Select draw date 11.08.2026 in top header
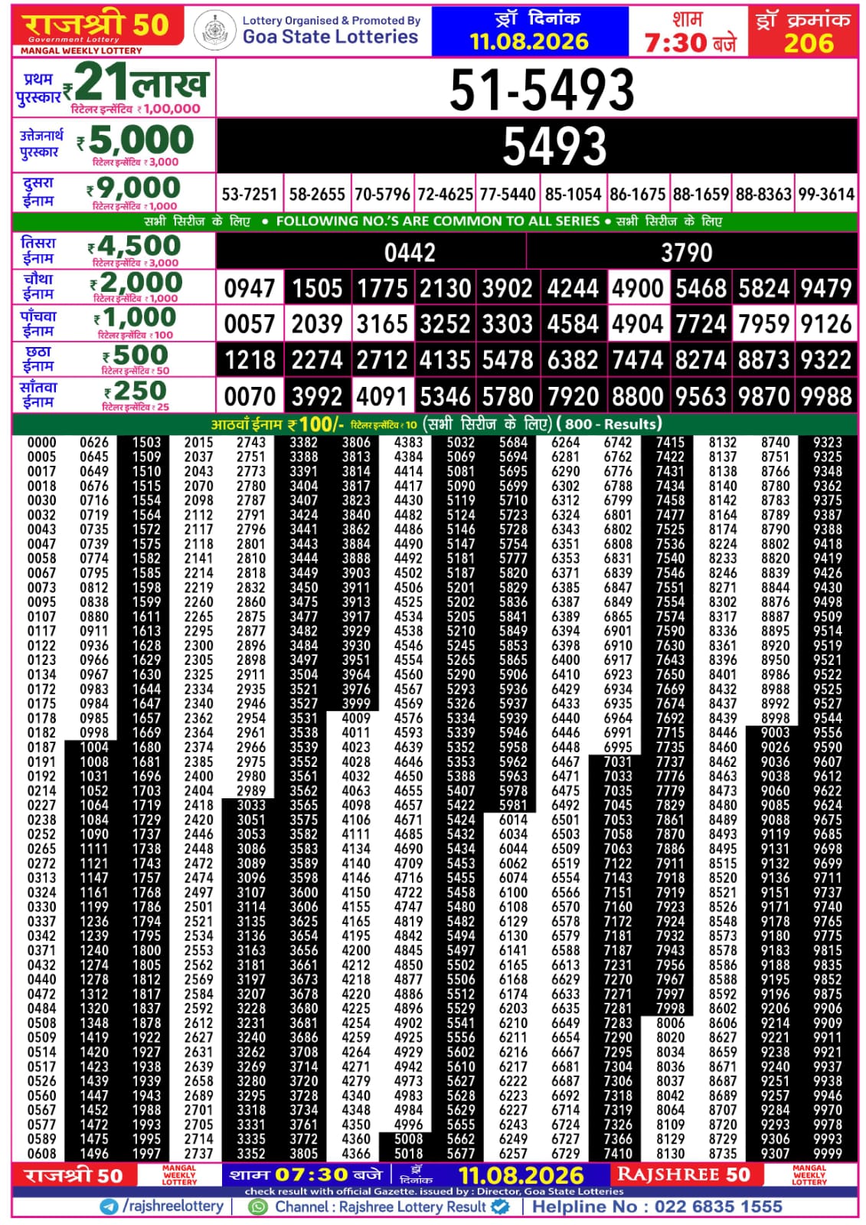 click(x=529, y=41)
